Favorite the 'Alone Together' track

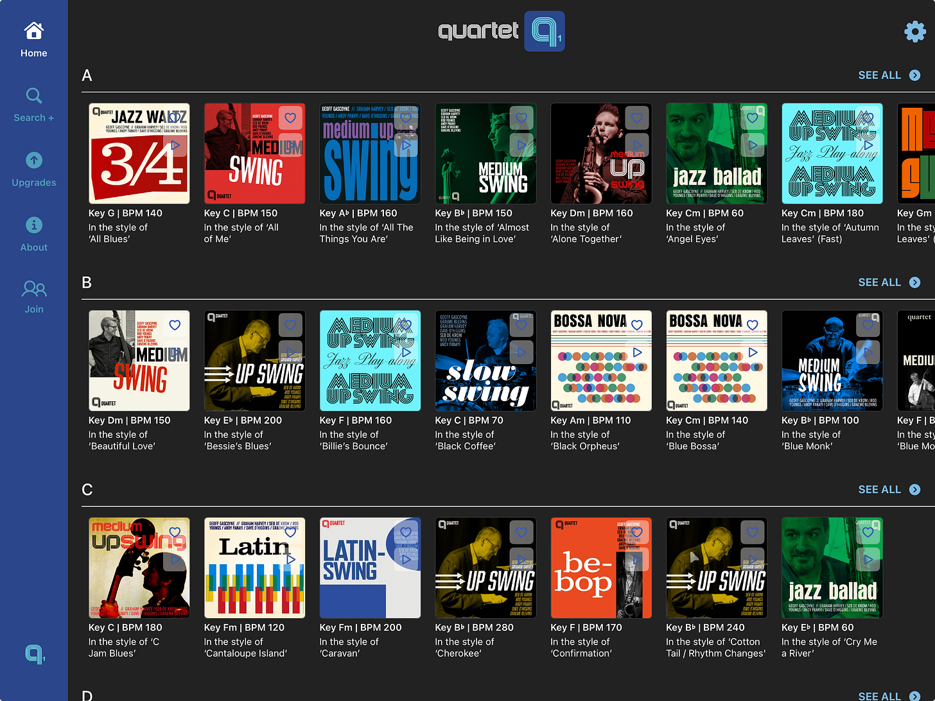(x=637, y=118)
